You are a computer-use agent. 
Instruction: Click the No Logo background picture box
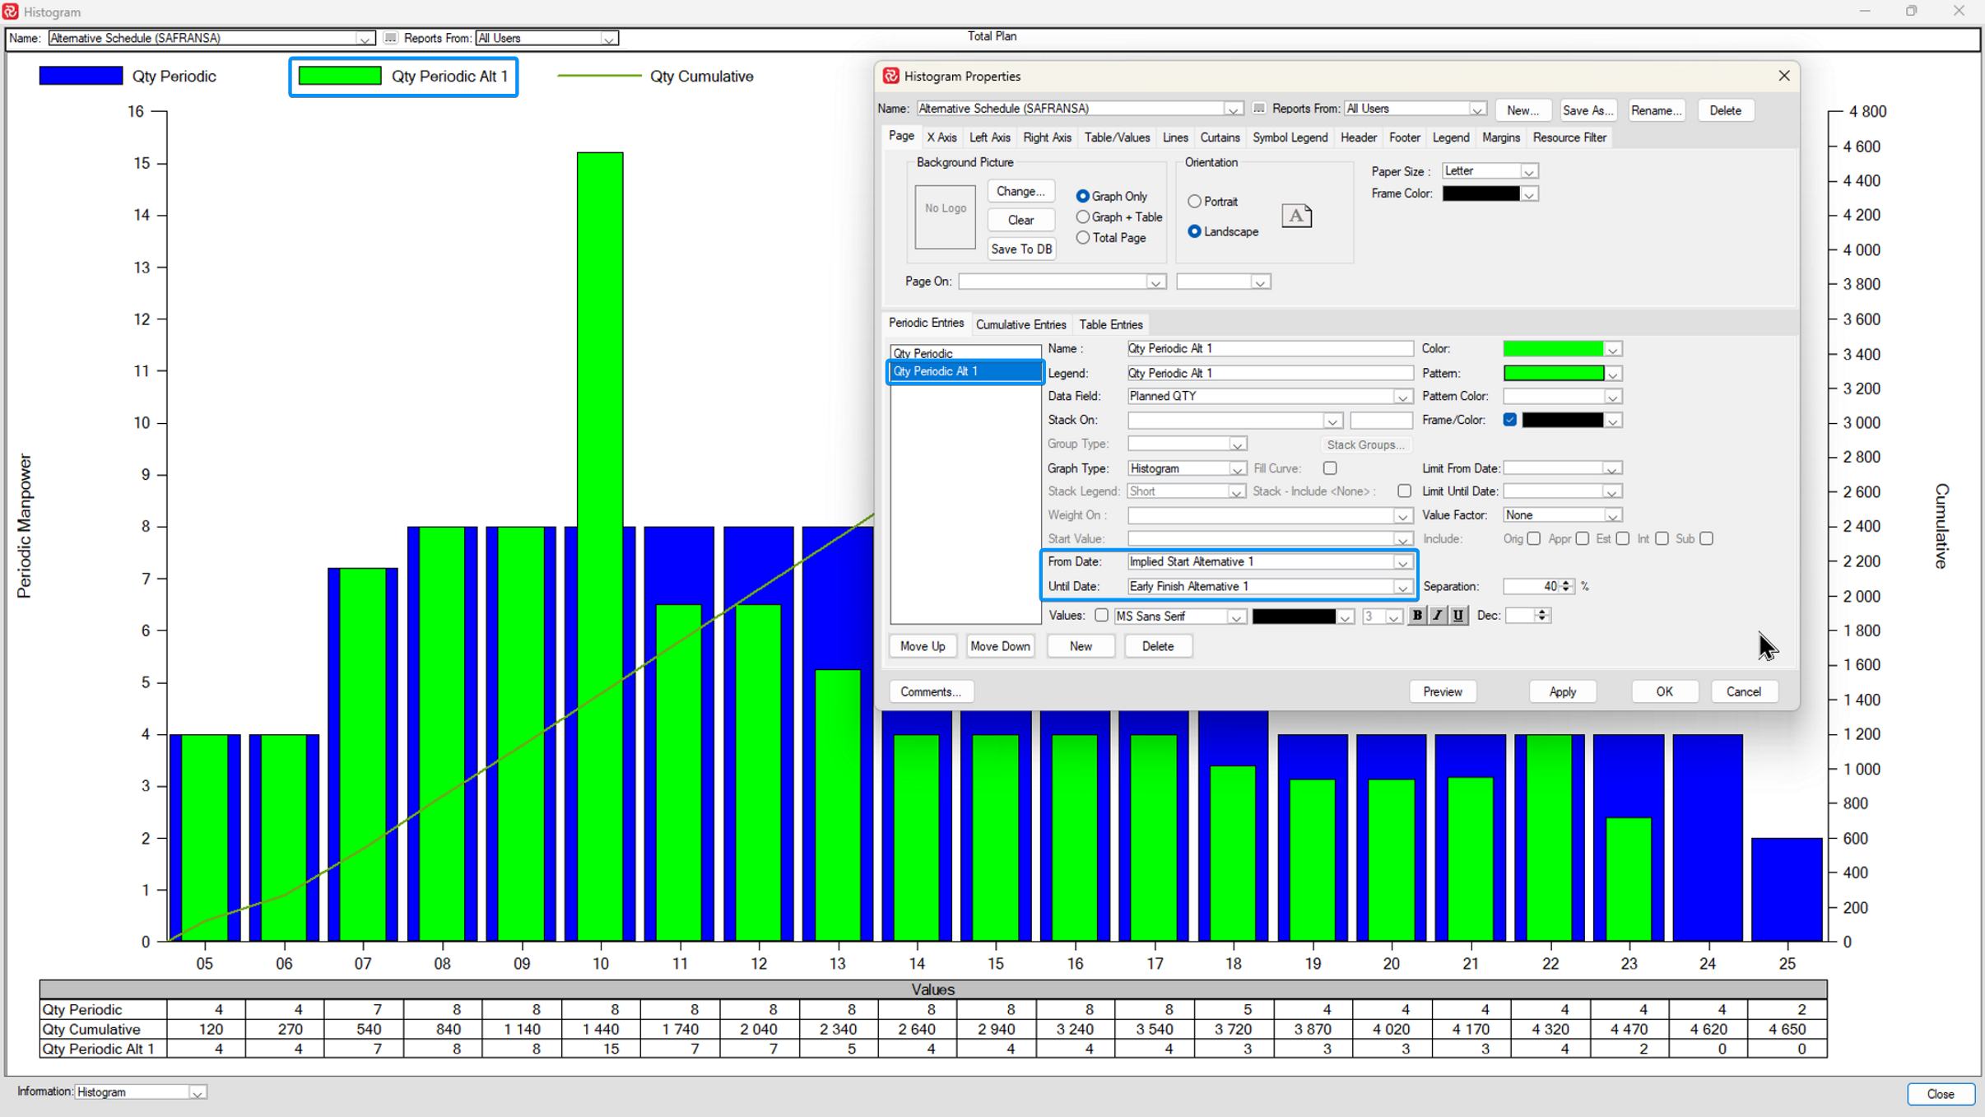coord(945,216)
